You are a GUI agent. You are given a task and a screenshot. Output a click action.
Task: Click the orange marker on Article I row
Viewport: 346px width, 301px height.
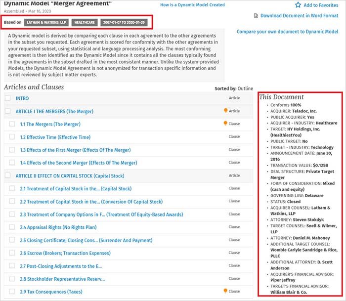pyautogui.click(x=225, y=111)
